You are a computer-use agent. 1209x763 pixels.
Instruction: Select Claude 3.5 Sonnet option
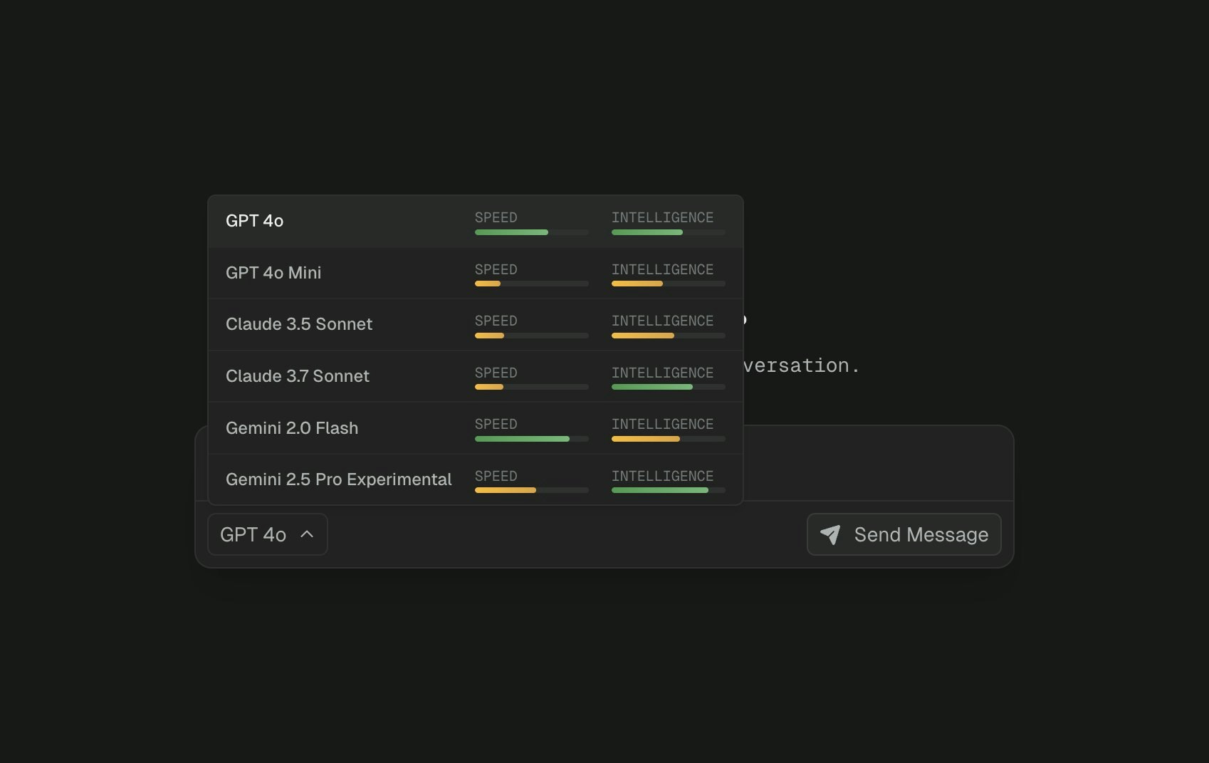click(476, 325)
